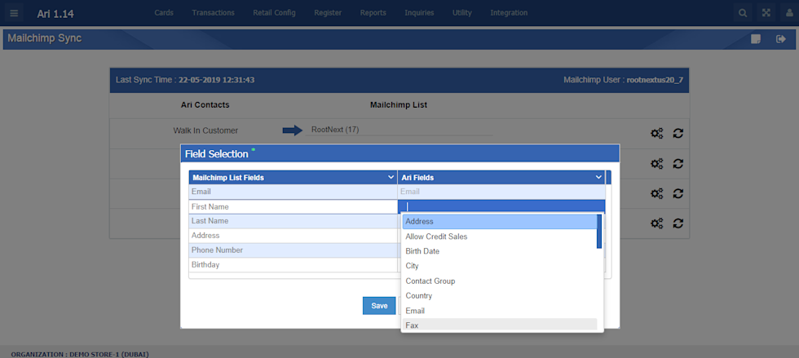The width and height of the screenshot is (799, 358).
Task: Expand the Mailchimp List Fields column chevron
Action: coord(391,177)
